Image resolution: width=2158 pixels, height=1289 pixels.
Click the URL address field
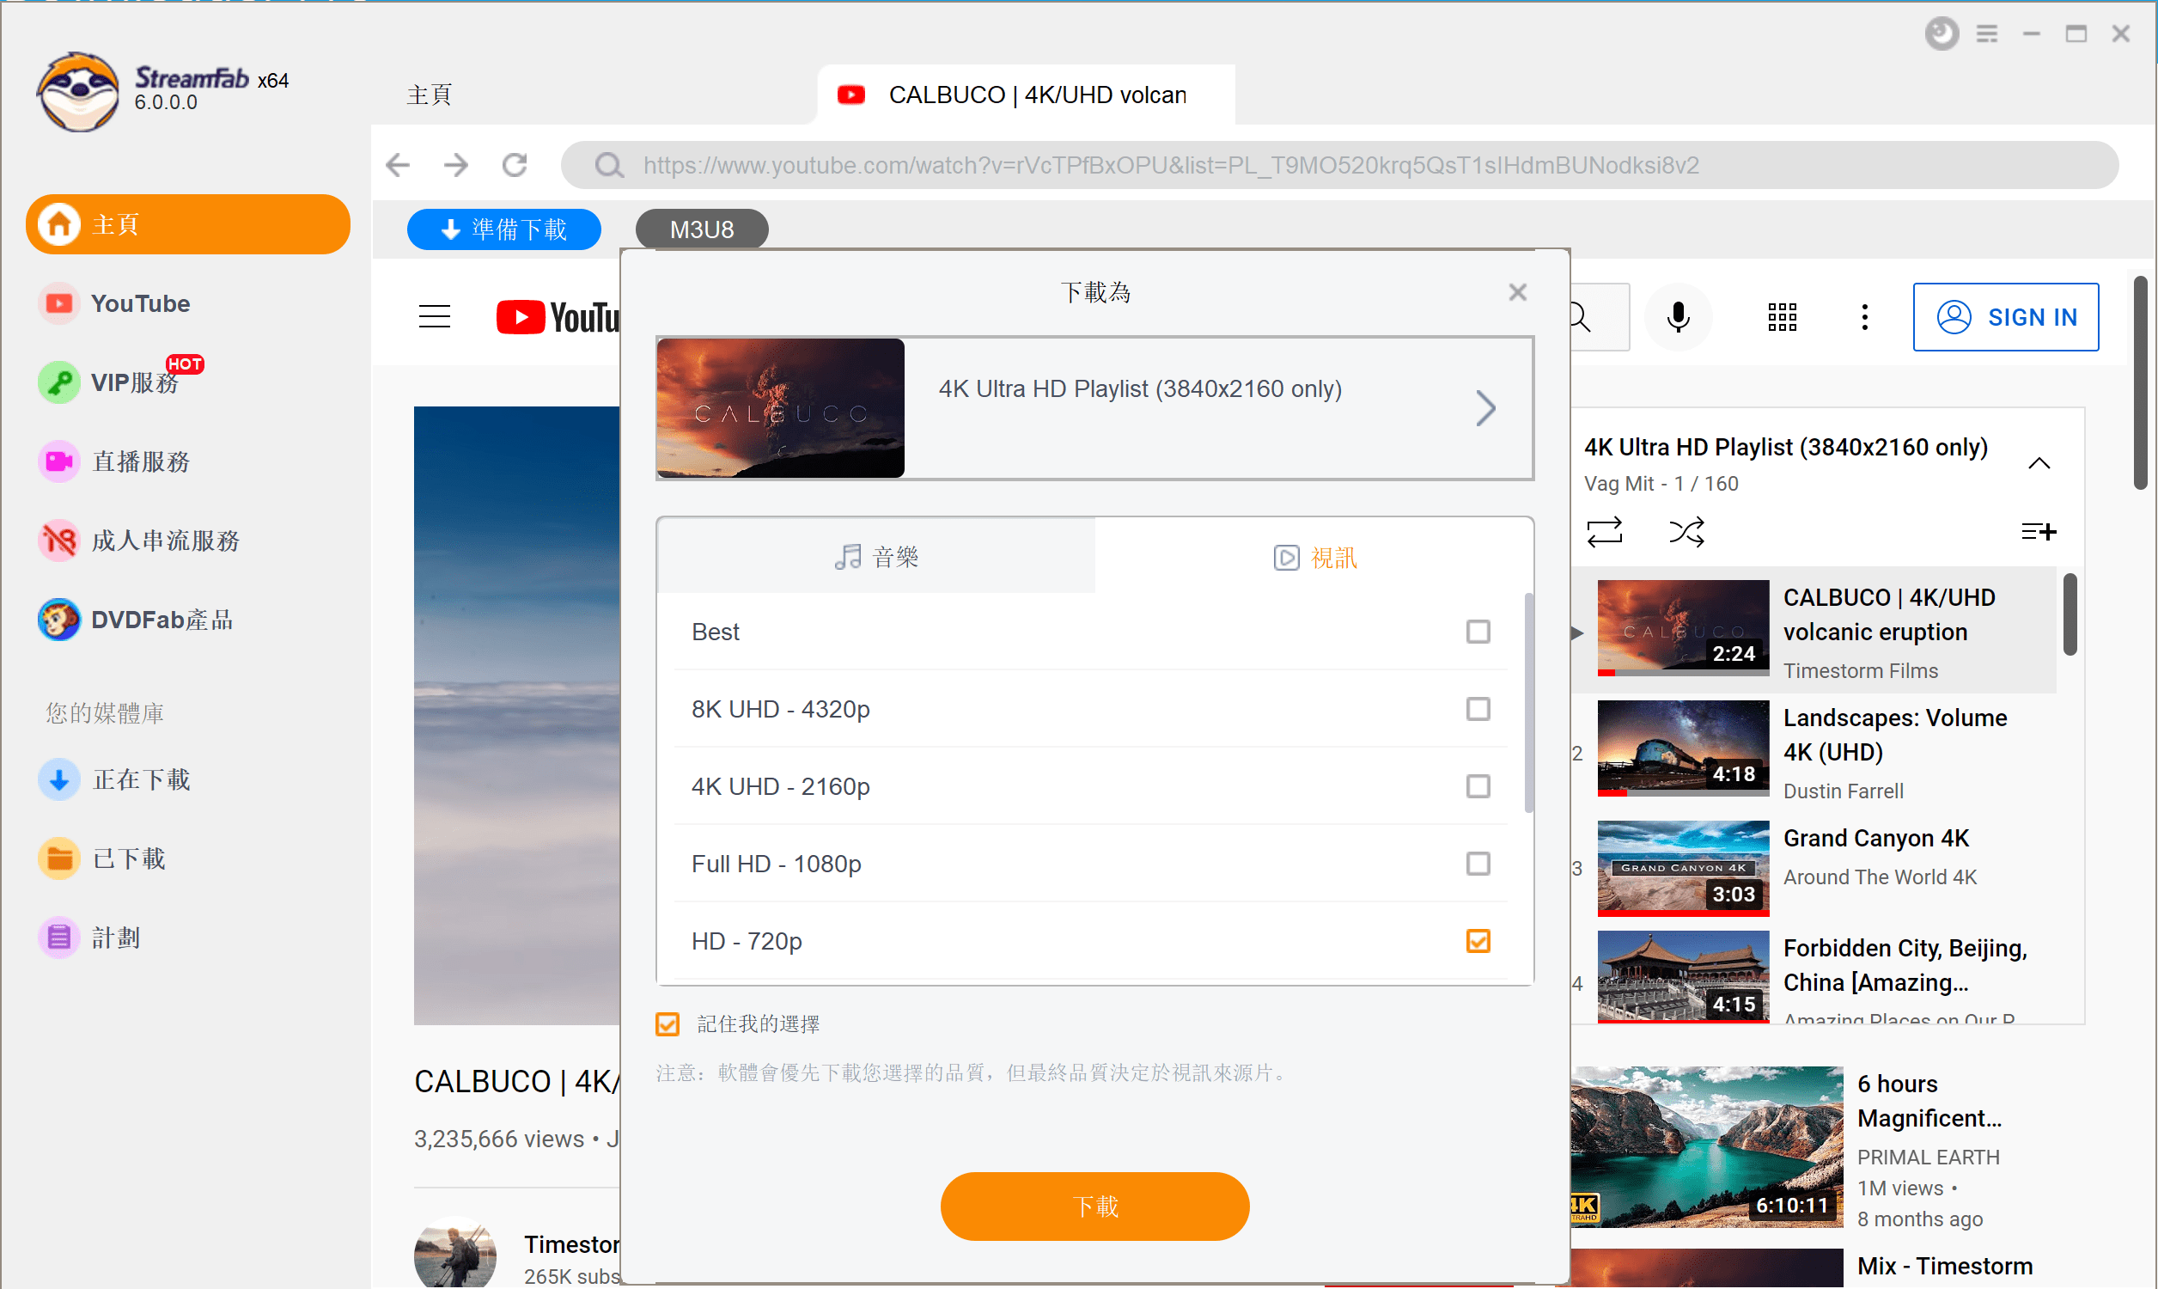point(1339,165)
